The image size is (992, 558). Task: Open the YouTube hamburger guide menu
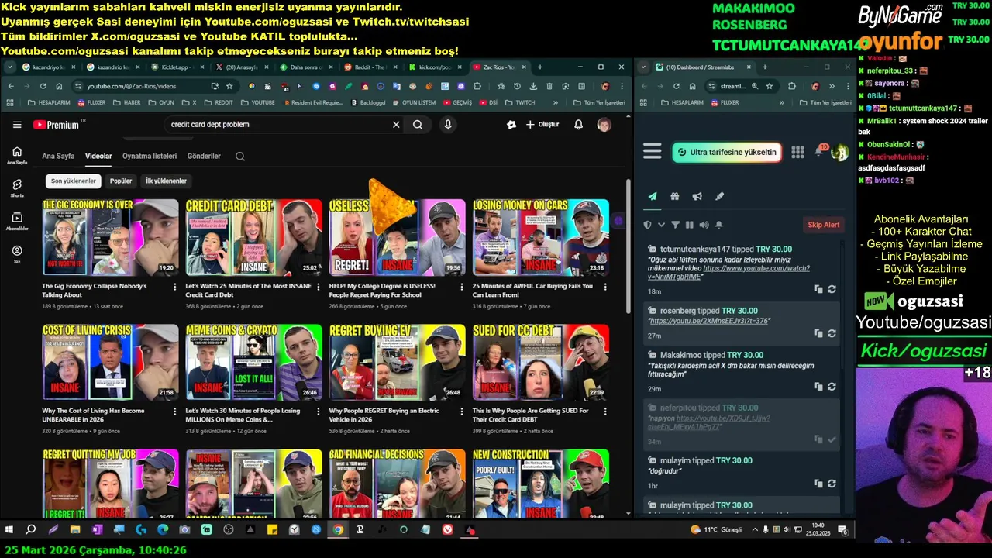point(17,124)
